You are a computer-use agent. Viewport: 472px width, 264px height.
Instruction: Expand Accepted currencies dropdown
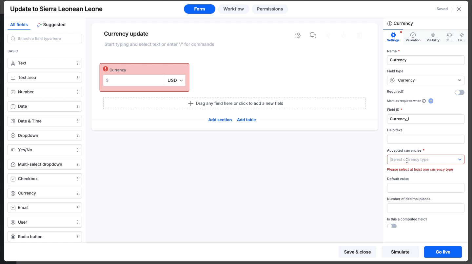[425, 160]
